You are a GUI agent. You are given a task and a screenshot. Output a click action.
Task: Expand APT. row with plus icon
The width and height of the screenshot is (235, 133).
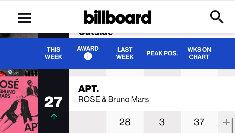pyautogui.click(x=226, y=122)
